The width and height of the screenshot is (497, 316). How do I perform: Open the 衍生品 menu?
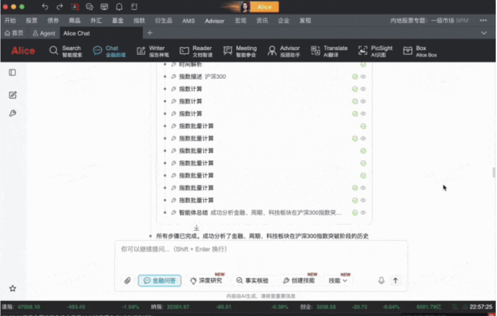(x=163, y=20)
